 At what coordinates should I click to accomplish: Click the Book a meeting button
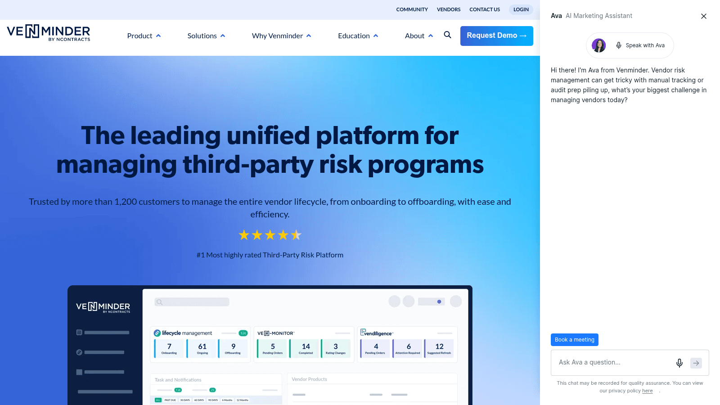coord(575,340)
